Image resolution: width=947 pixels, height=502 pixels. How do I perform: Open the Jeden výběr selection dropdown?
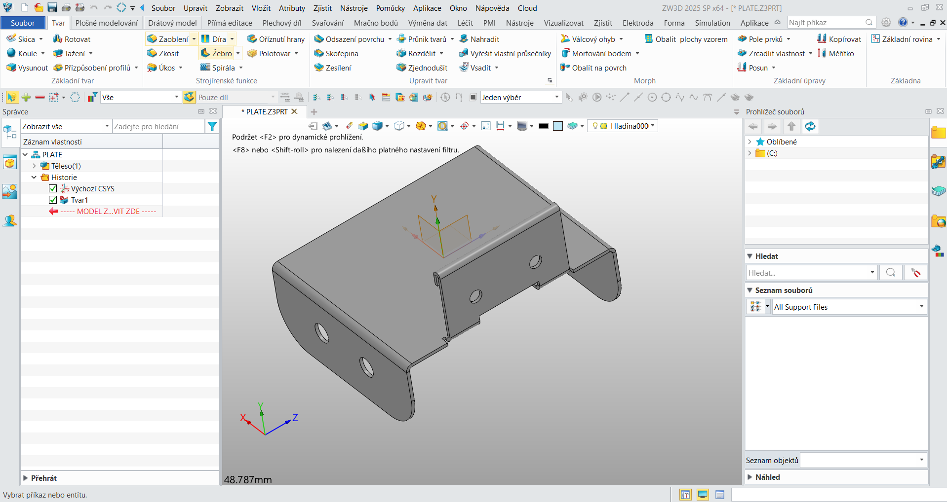coord(521,97)
